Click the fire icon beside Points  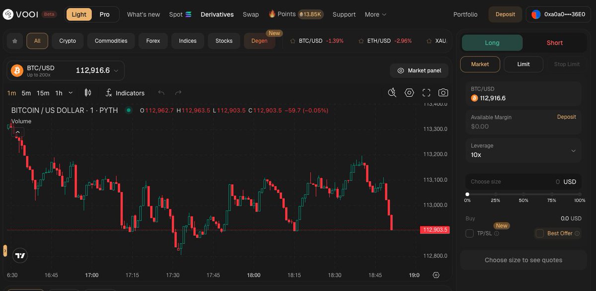point(272,14)
